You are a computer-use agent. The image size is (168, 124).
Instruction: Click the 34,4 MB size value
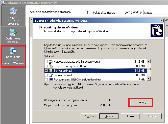click(x=140, y=71)
